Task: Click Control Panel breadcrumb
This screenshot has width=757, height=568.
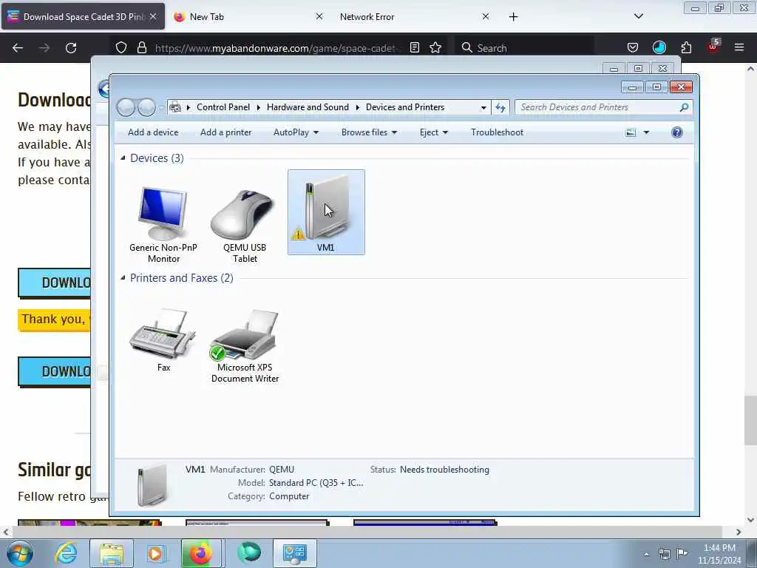Action: [x=223, y=107]
